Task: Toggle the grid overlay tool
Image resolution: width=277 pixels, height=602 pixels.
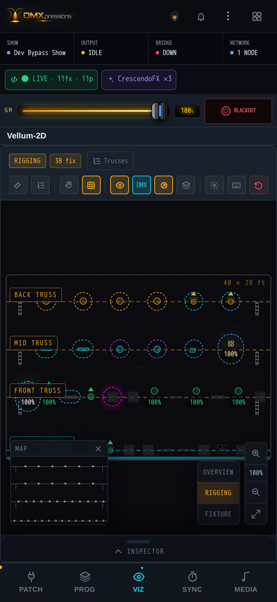Action: pos(91,185)
